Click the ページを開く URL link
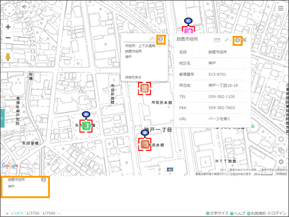This screenshot has width=289, height=217. click(220, 119)
